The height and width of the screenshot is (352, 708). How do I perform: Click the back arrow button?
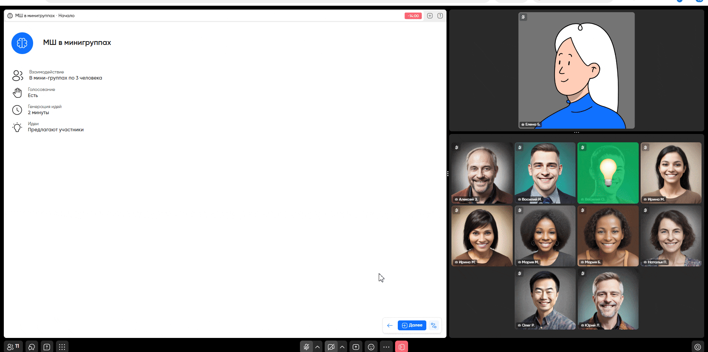(x=390, y=325)
